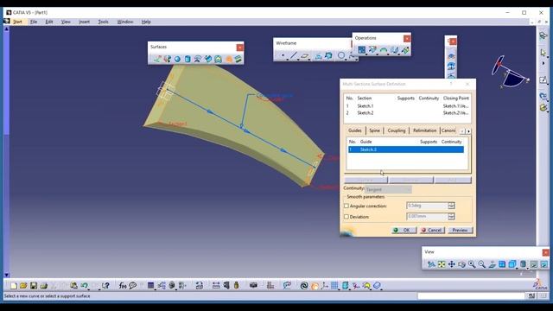Open the Tools menu
This screenshot has height=311, width=553.
point(104,22)
